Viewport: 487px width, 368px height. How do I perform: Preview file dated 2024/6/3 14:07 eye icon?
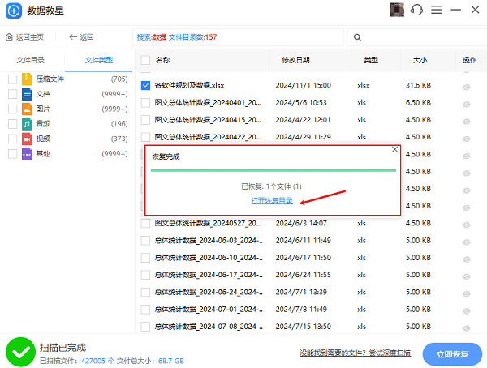[x=467, y=225]
